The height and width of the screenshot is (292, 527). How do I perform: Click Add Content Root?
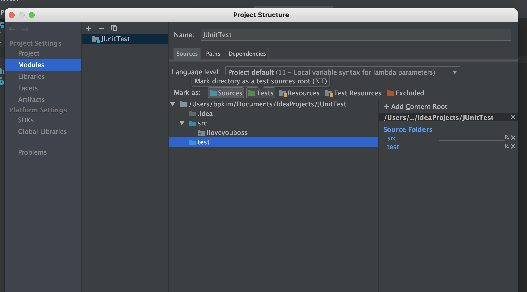point(415,107)
